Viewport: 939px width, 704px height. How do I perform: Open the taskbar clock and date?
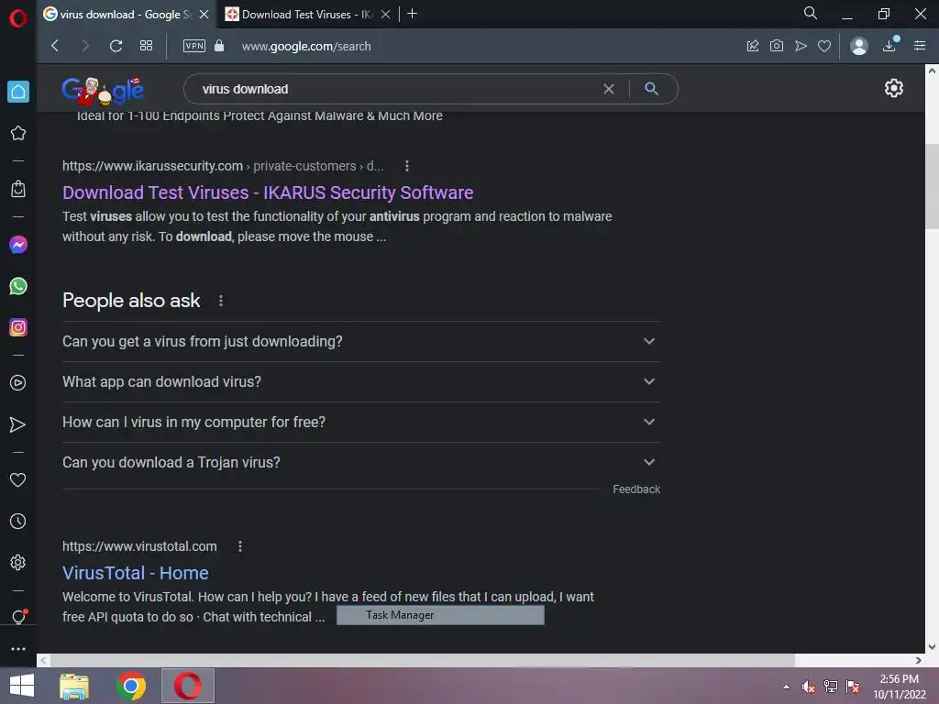899,687
